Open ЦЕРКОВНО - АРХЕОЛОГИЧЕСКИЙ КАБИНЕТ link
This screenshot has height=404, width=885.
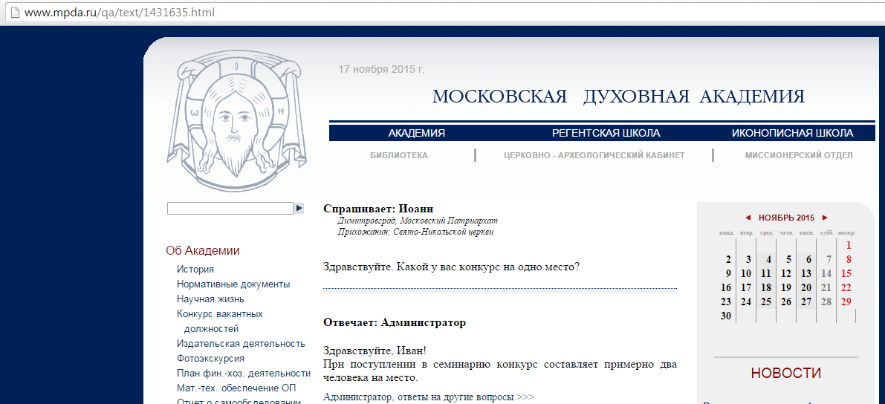[594, 156]
